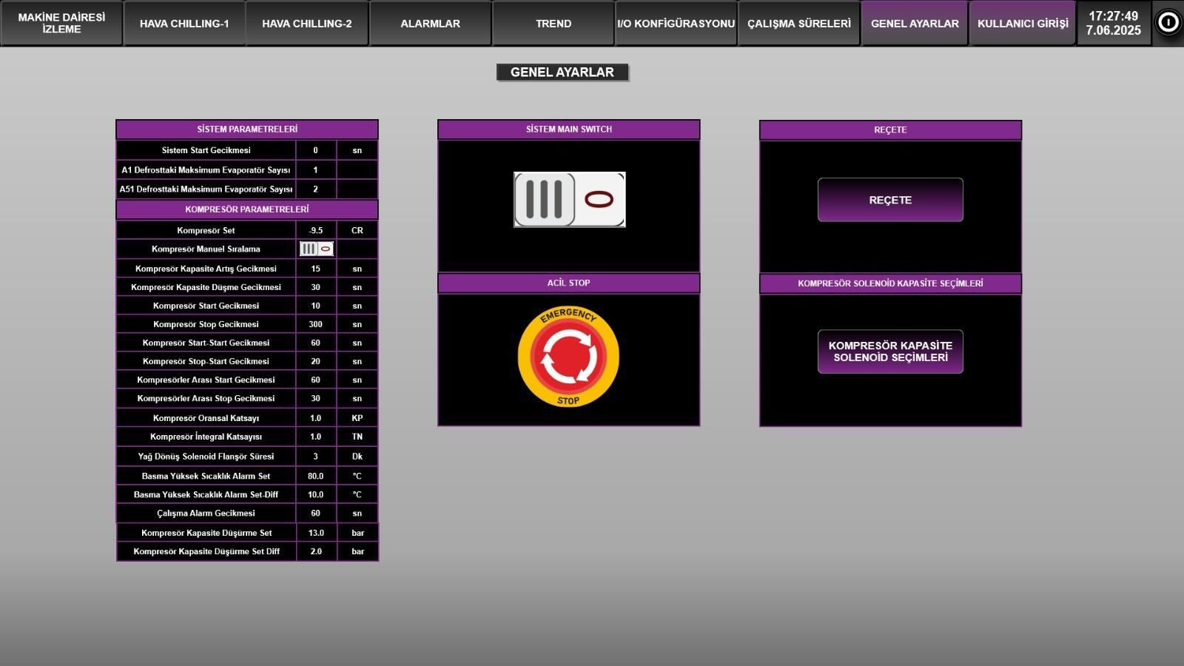Edit Basma Yüksek Sıcaklık Alarm Set value
Viewport: 1184px width, 666px height.
click(x=316, y=476)
